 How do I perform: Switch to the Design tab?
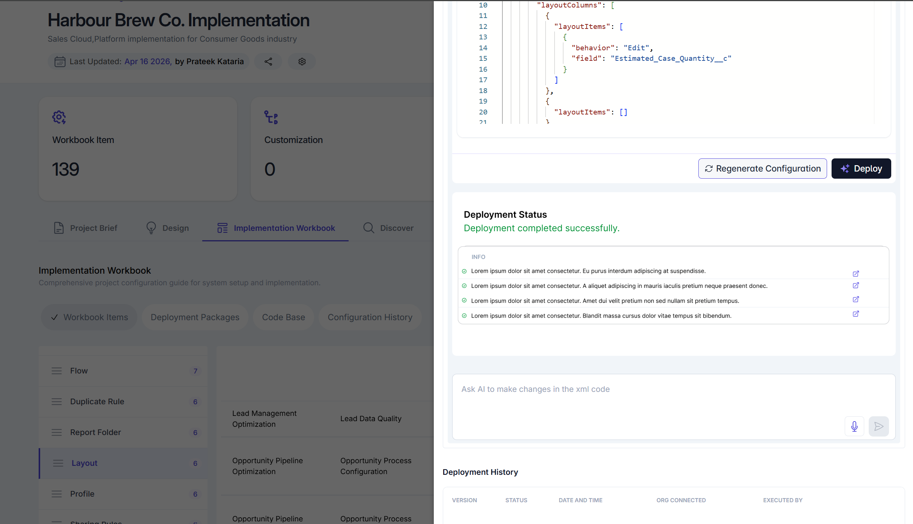click(x=167, y=228)
